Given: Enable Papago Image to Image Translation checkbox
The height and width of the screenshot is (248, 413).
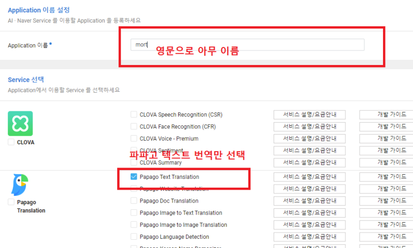Looking at the screenshot, I should 134,225.
